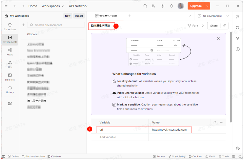244x160 pixels.
Task: Create new environment with plus icon
Action: coord(24,25)
